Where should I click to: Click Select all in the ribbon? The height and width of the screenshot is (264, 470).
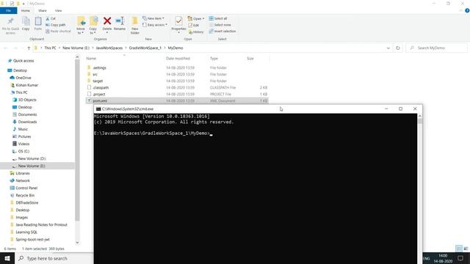click(218, 18)
